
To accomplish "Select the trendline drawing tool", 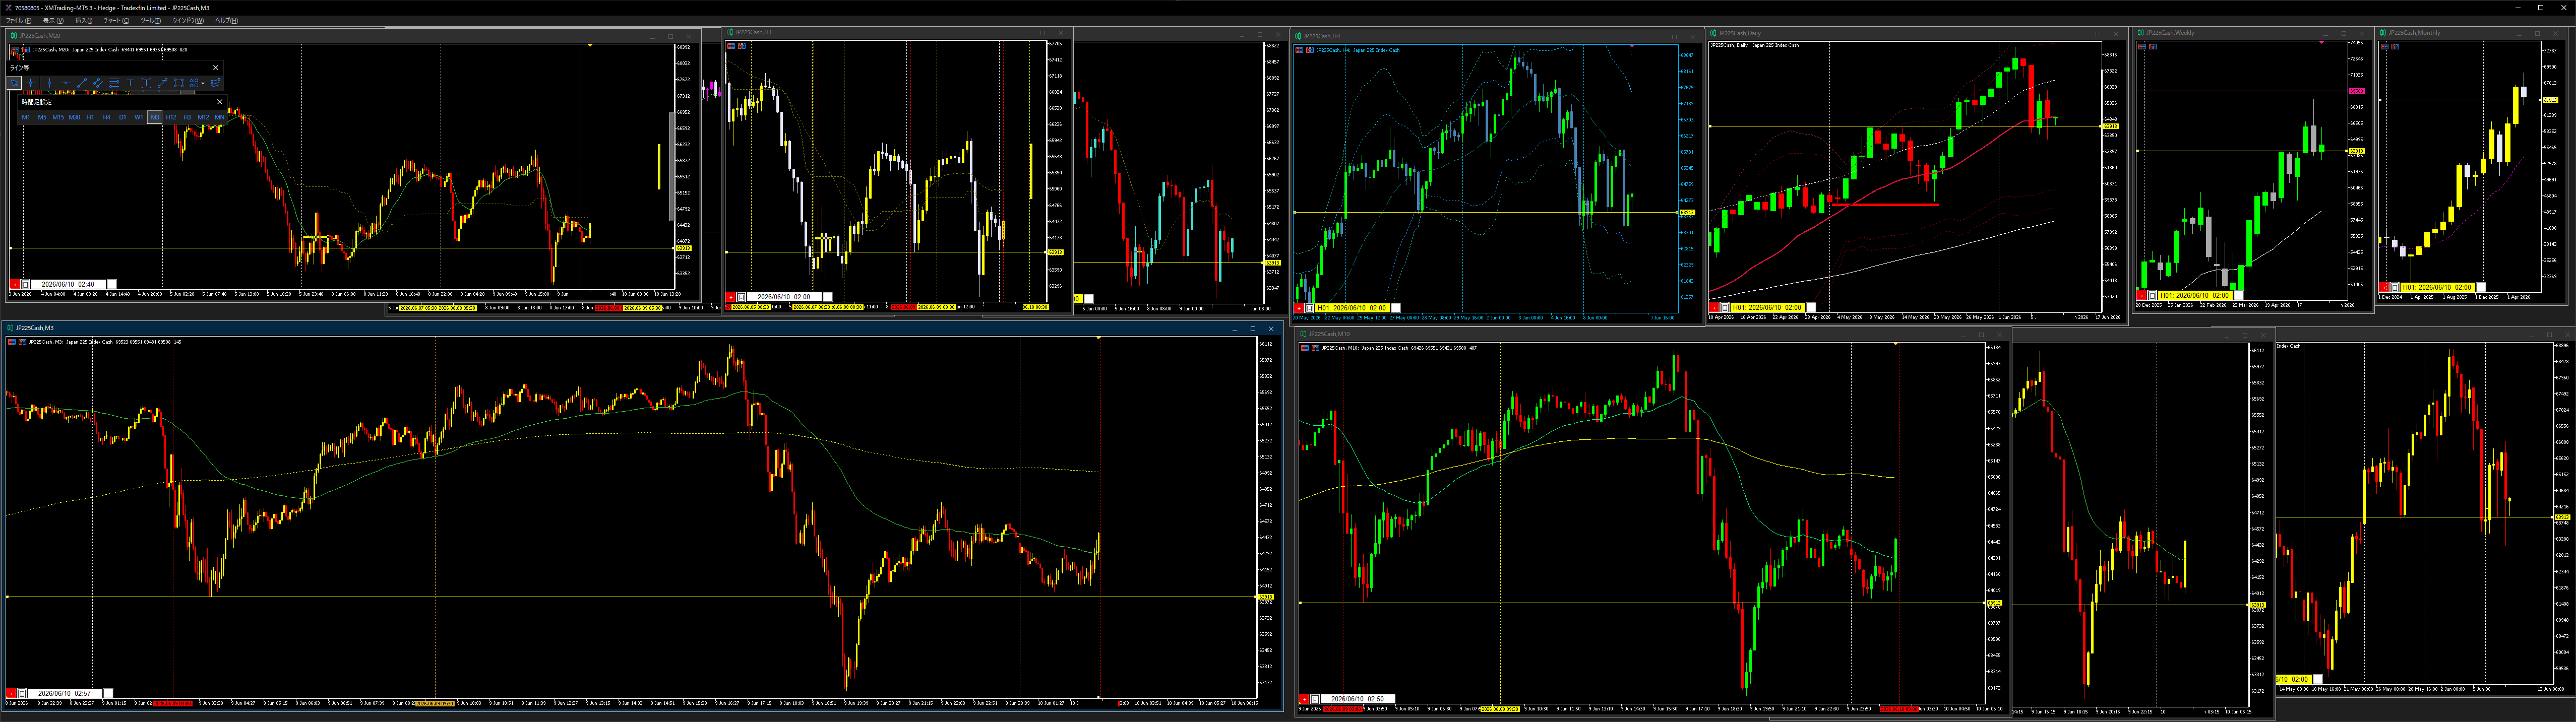I will [82, 83].
